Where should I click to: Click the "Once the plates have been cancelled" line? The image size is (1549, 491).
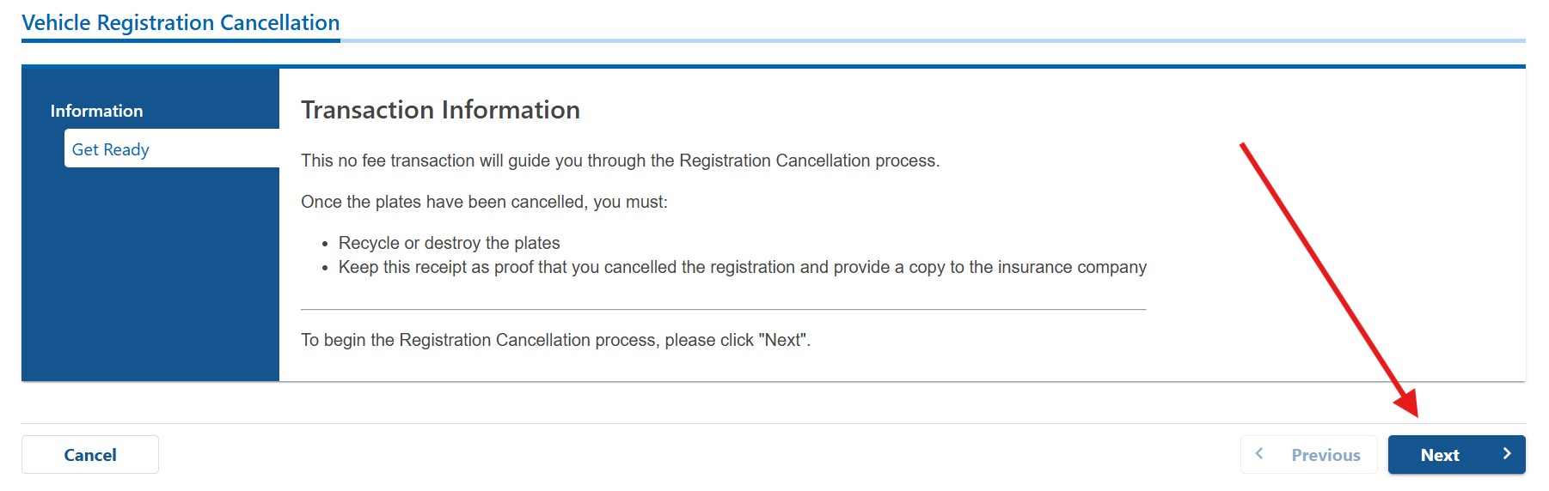[484, 202]
